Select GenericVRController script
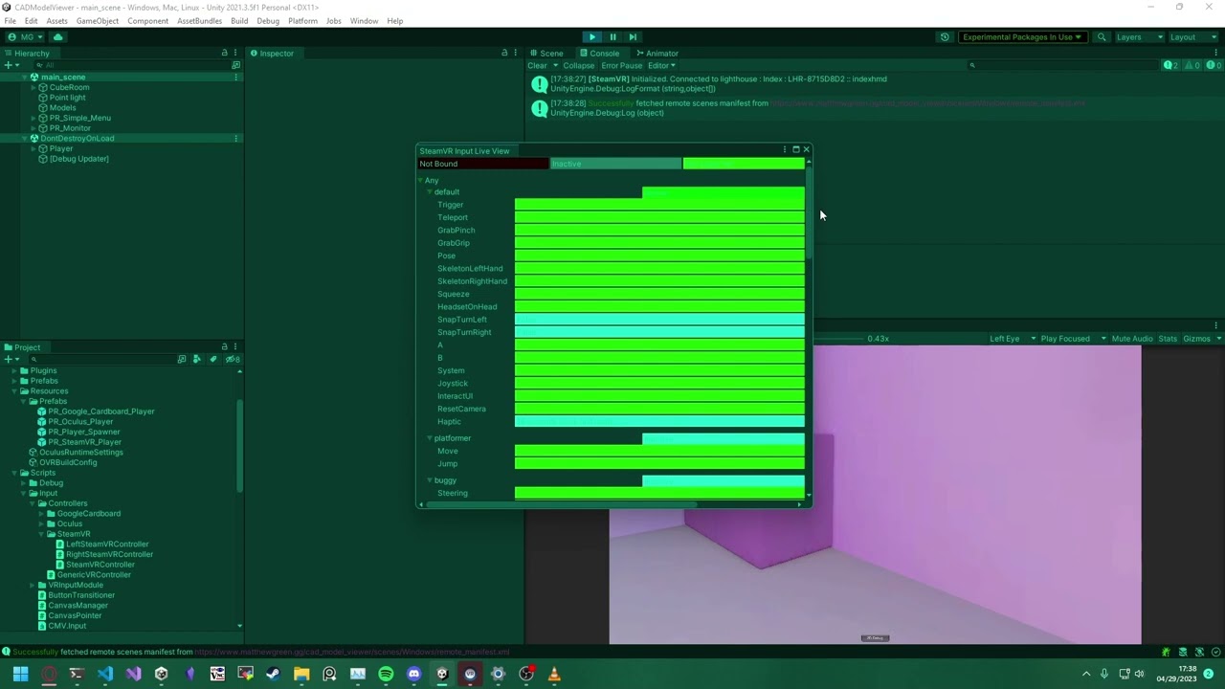 coord(94,575)
